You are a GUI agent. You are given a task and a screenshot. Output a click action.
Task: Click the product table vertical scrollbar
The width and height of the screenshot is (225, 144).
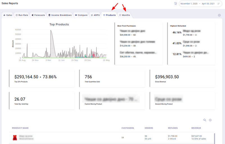click(215, 138)
